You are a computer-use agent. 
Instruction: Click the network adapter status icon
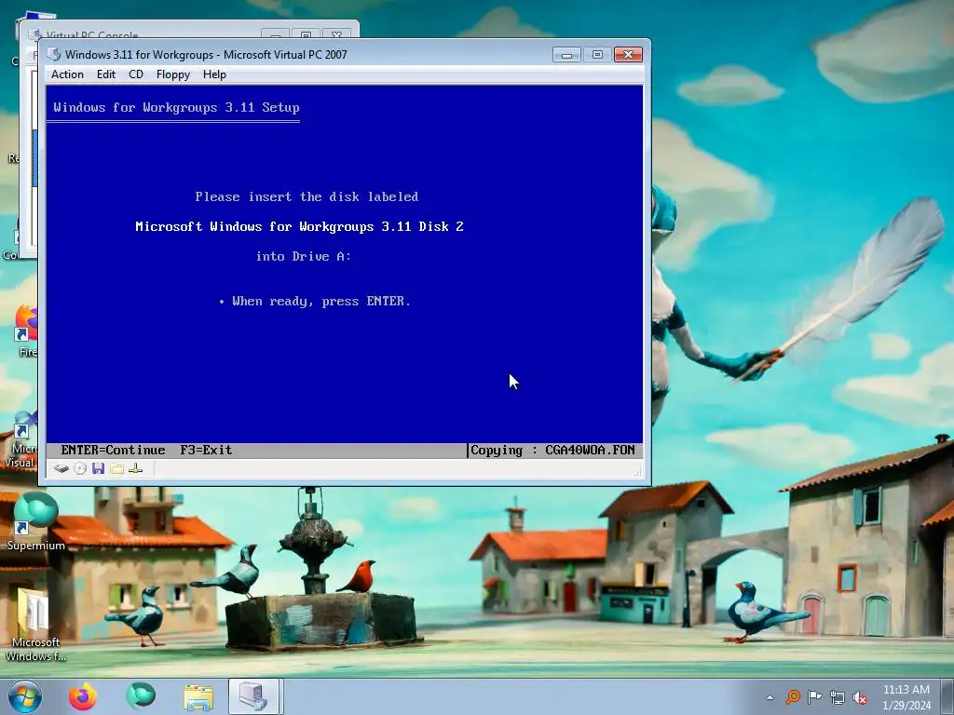click(136, 469)
